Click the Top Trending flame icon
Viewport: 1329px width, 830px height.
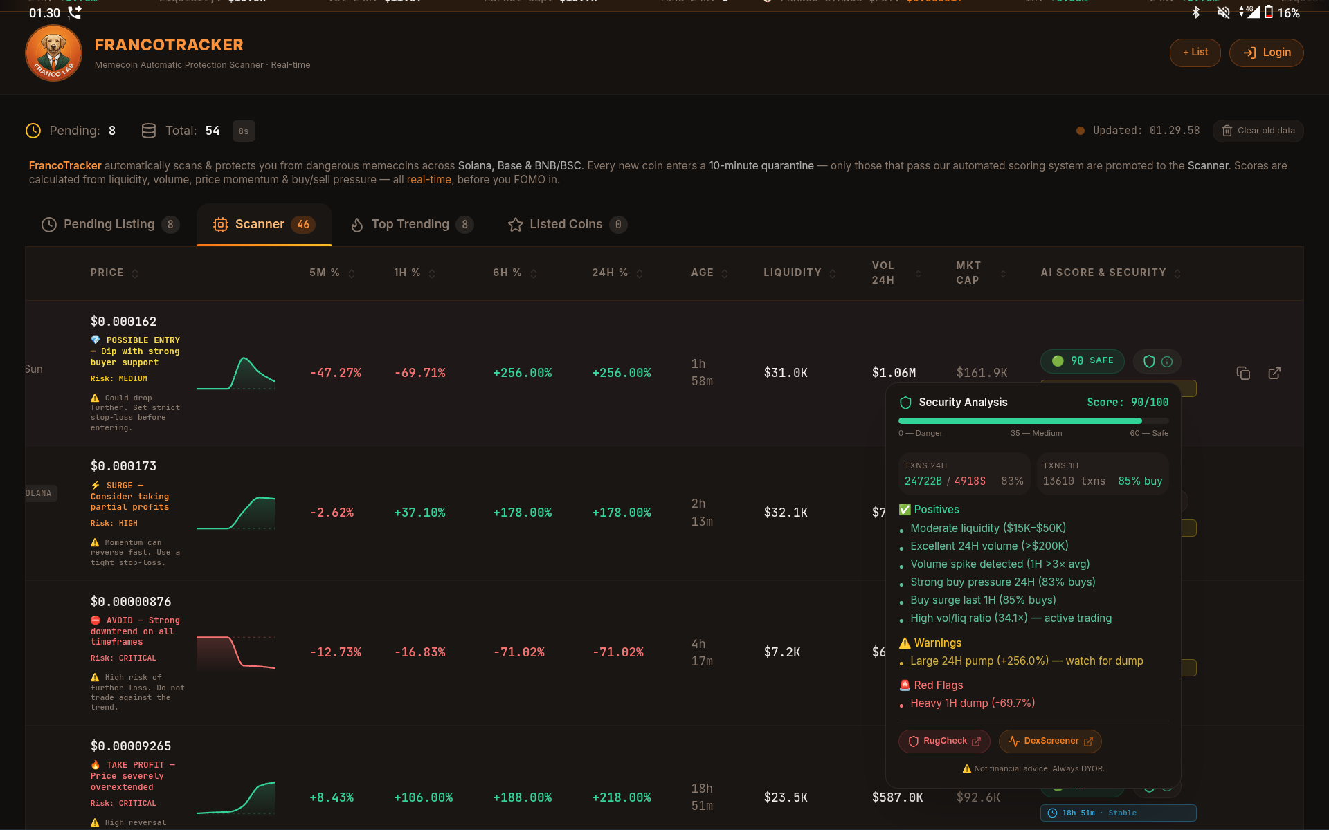click(357, 225)
